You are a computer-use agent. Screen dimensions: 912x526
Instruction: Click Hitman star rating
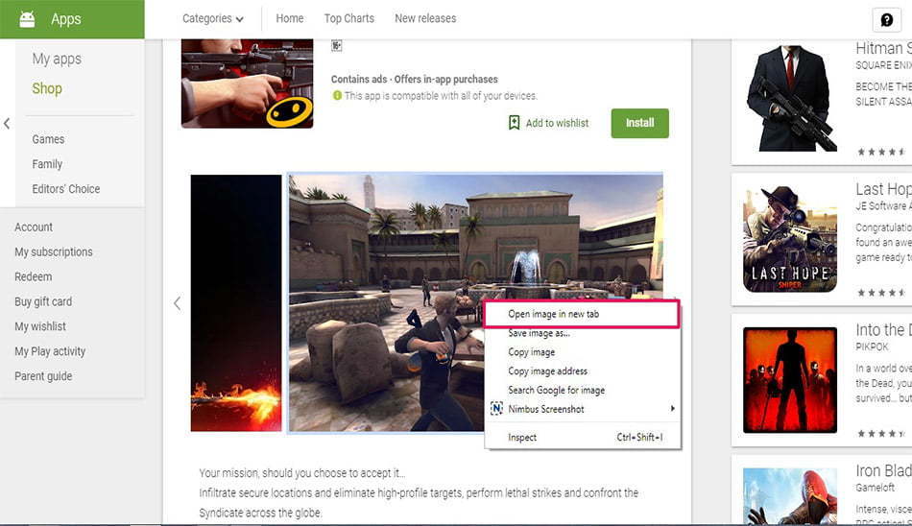881,152
